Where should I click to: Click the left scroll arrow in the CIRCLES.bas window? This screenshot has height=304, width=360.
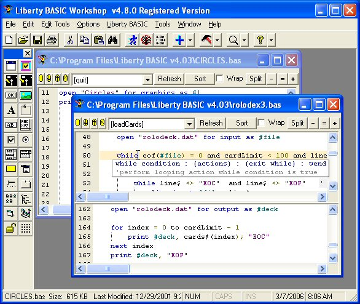click(x=44, y=209)
